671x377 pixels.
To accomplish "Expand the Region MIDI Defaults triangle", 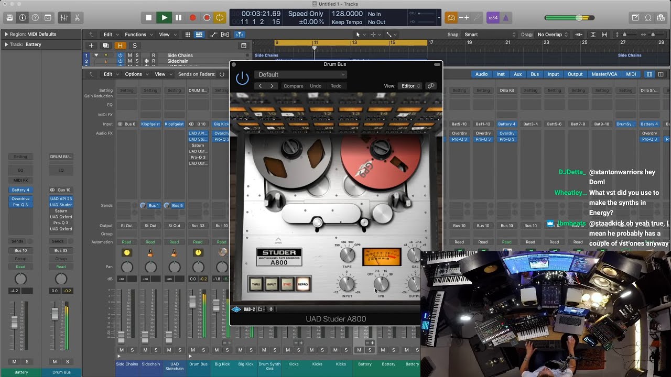I will point(6,34).
